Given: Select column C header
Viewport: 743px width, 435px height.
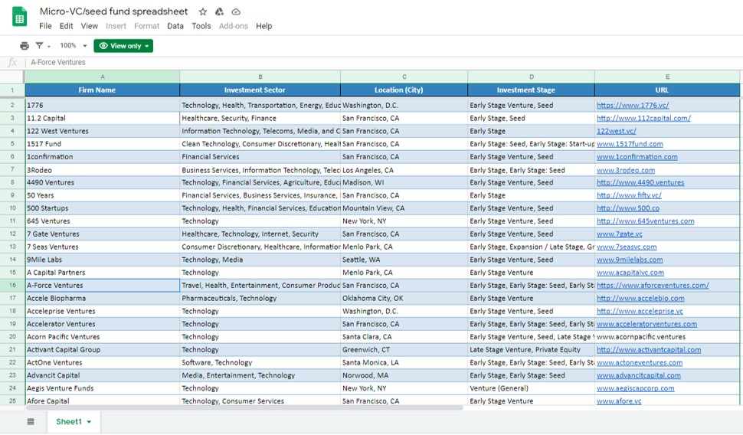Looking at the screenshot, I should (404, 77).
